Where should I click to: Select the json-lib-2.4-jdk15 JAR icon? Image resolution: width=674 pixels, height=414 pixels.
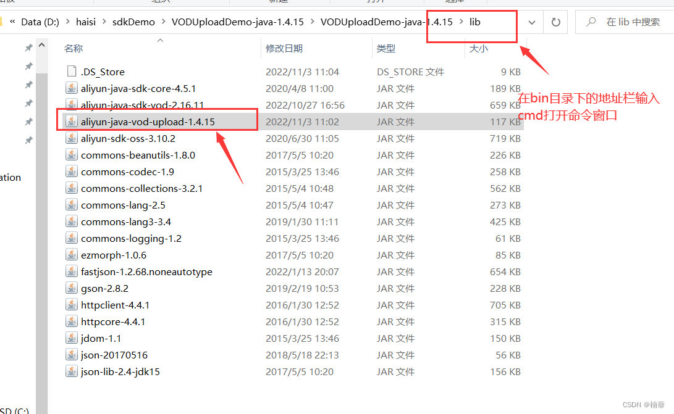click(72, 371)
